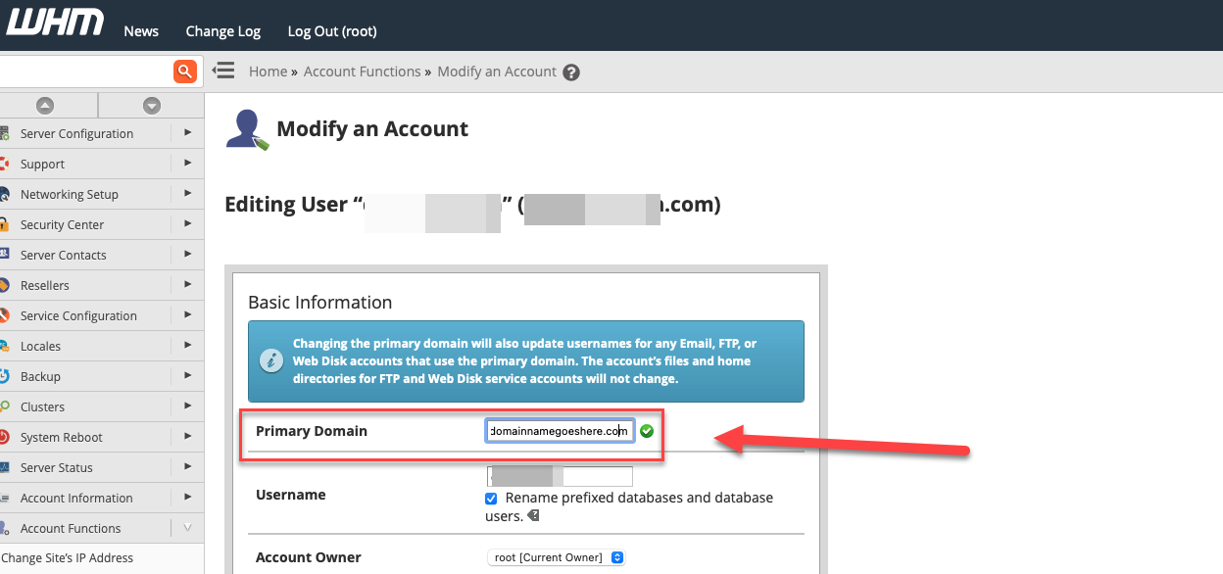Go to Home breadcrumb link
The image size is (1223, 574).
click(268, 72)
